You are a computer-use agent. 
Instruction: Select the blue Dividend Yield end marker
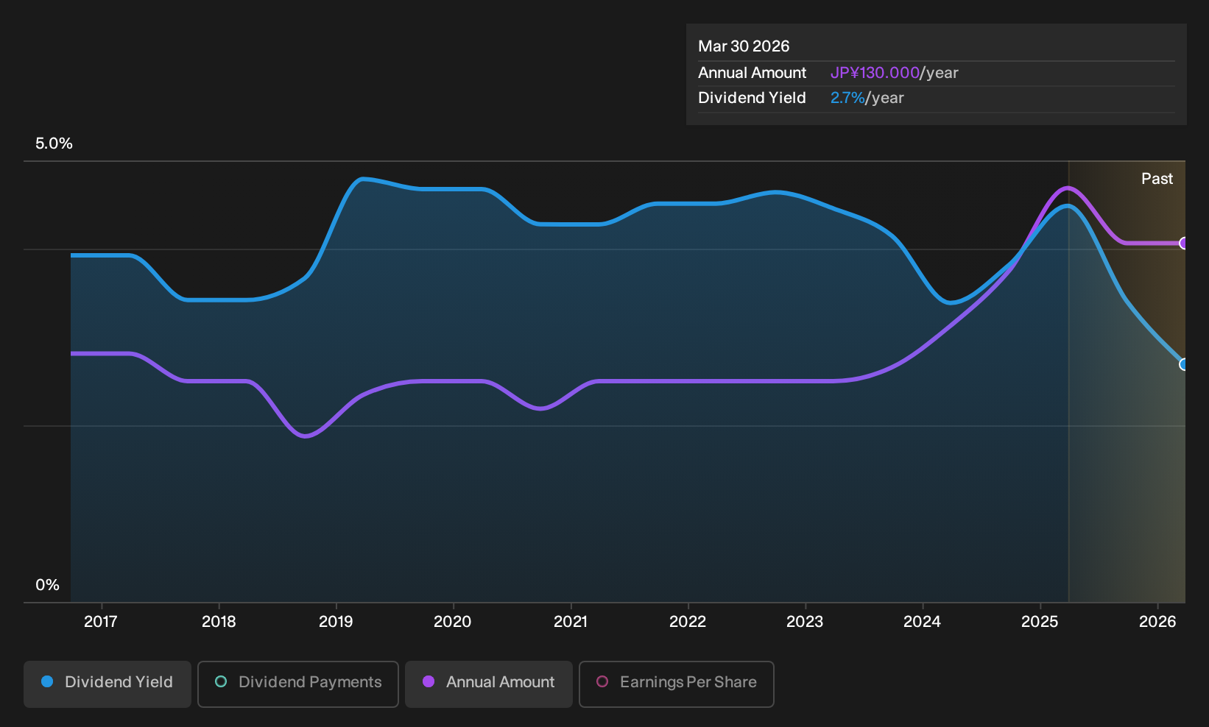coord(1183,364)
